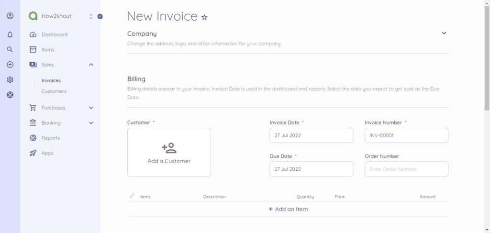Open the help support lifebuoy icon
The image size is (490, 233).
10,95
